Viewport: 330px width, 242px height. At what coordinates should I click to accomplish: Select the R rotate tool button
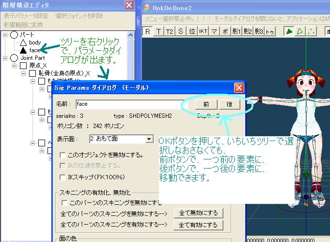tap(147, 32)
